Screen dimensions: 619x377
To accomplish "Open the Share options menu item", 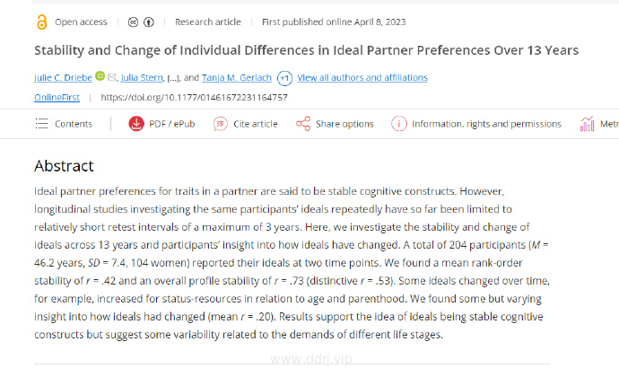I will (x=344, y=124).
